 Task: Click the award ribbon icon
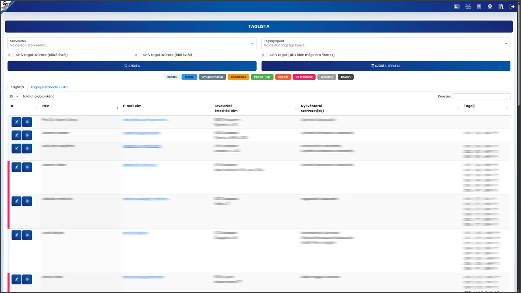(490, 7)
